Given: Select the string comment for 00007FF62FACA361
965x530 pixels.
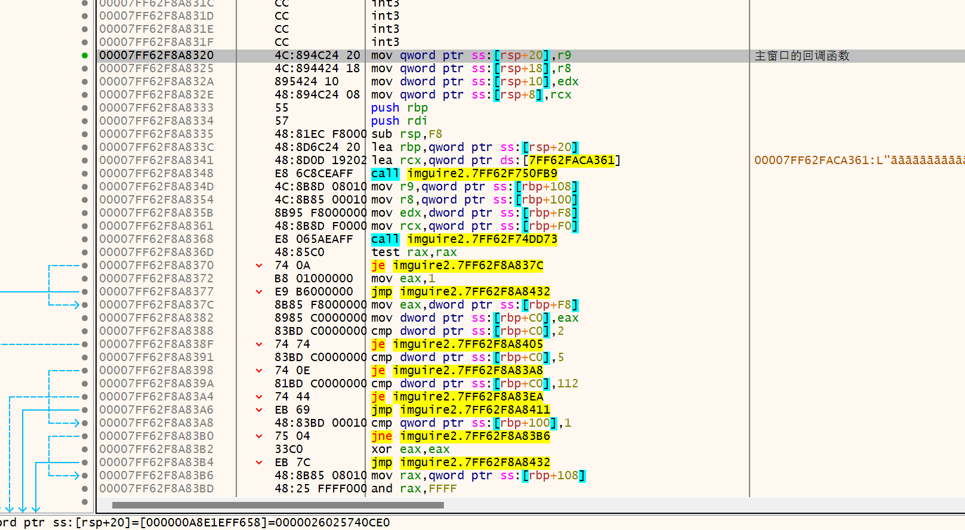Looking at the screenshot, I should pos(858,161).
